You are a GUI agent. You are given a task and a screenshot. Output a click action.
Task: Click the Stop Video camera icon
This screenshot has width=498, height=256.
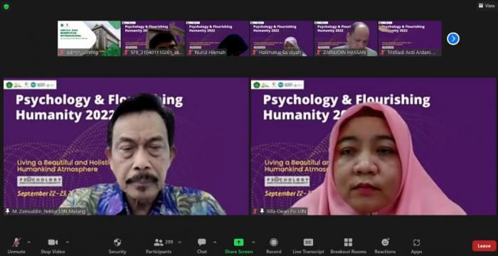53,242
